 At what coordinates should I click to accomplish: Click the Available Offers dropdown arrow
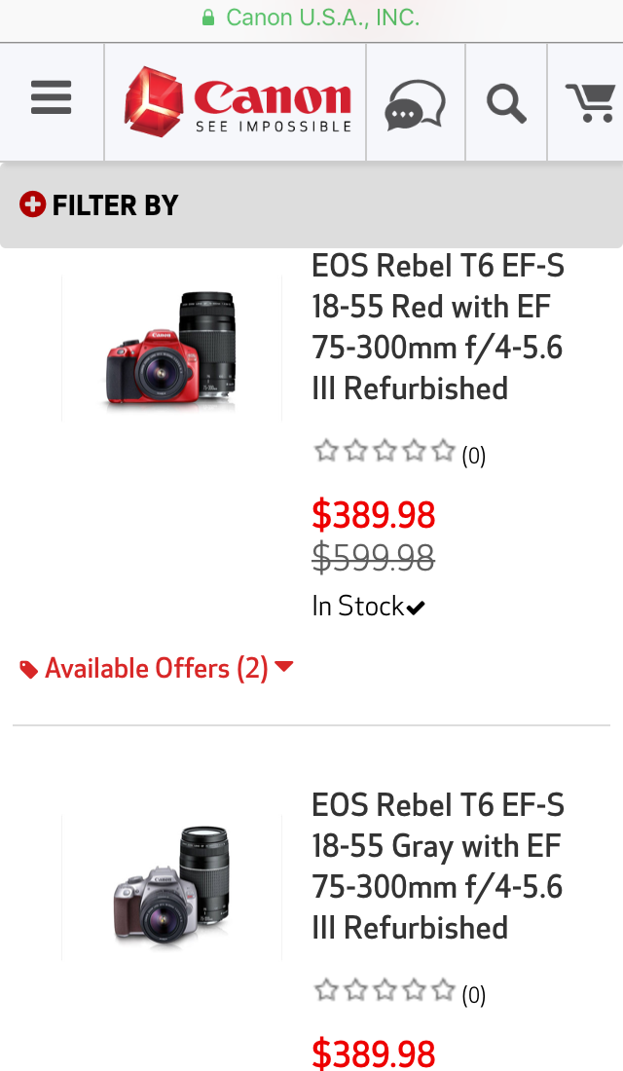click(x=284, y=667)
